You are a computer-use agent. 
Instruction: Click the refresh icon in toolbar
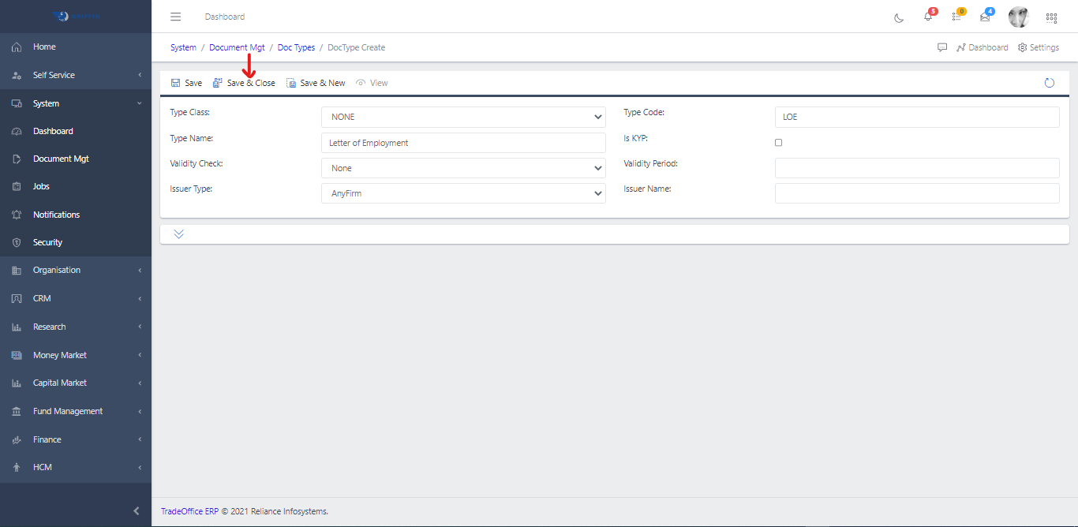point(1049,83)
